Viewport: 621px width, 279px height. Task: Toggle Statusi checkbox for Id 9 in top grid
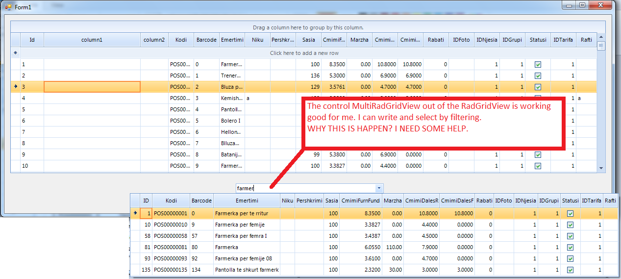pos(538,154)
